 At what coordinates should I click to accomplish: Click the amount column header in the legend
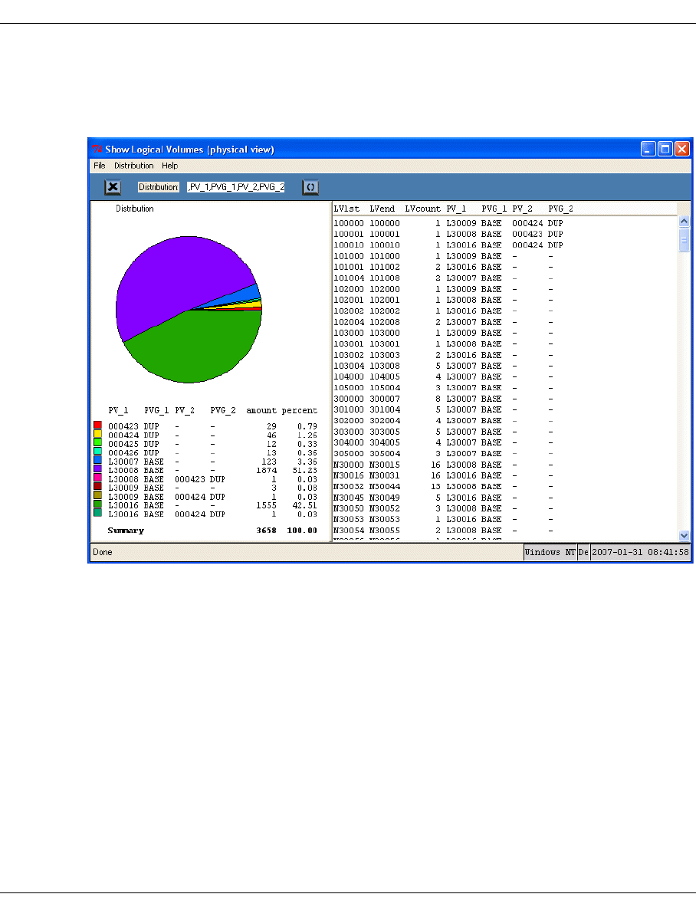(261, 410)
